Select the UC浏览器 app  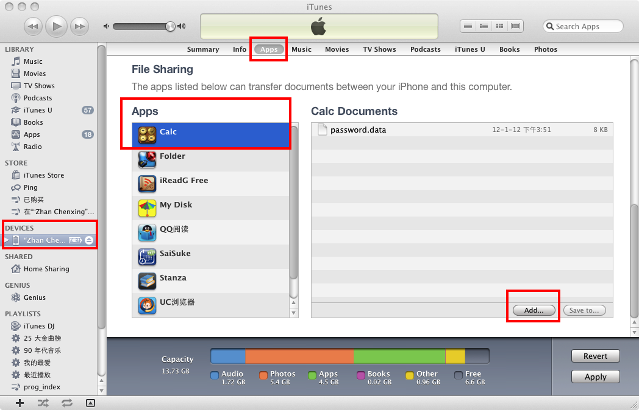point(211,305)
